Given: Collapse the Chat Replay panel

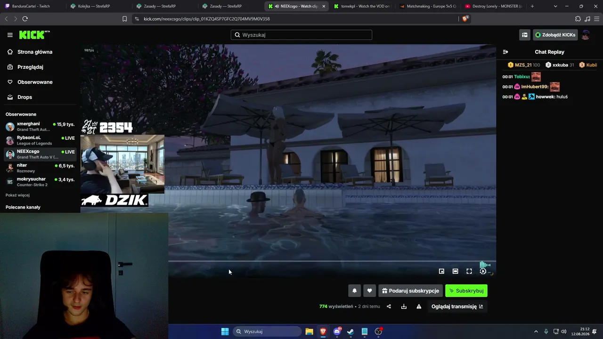Looking at the screenshot, I should pyautogui.click(x=505, y=52).
